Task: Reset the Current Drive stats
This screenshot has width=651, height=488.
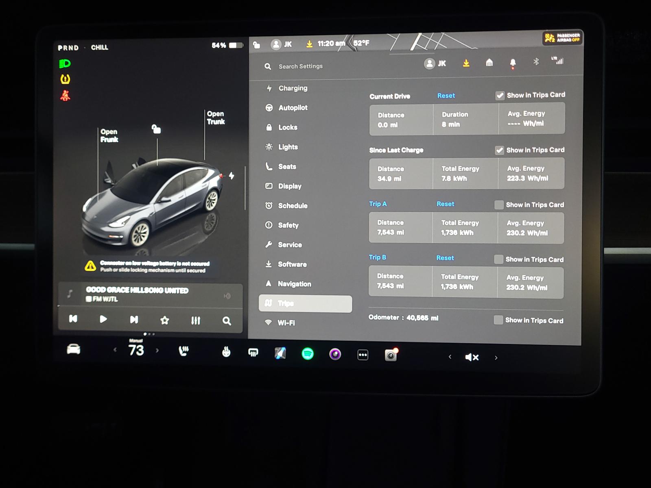Action: click(446, 96)
